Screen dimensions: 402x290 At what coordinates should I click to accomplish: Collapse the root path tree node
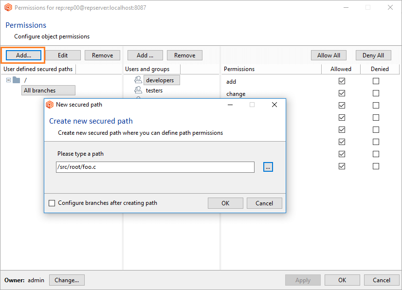(x=8, y=80)
